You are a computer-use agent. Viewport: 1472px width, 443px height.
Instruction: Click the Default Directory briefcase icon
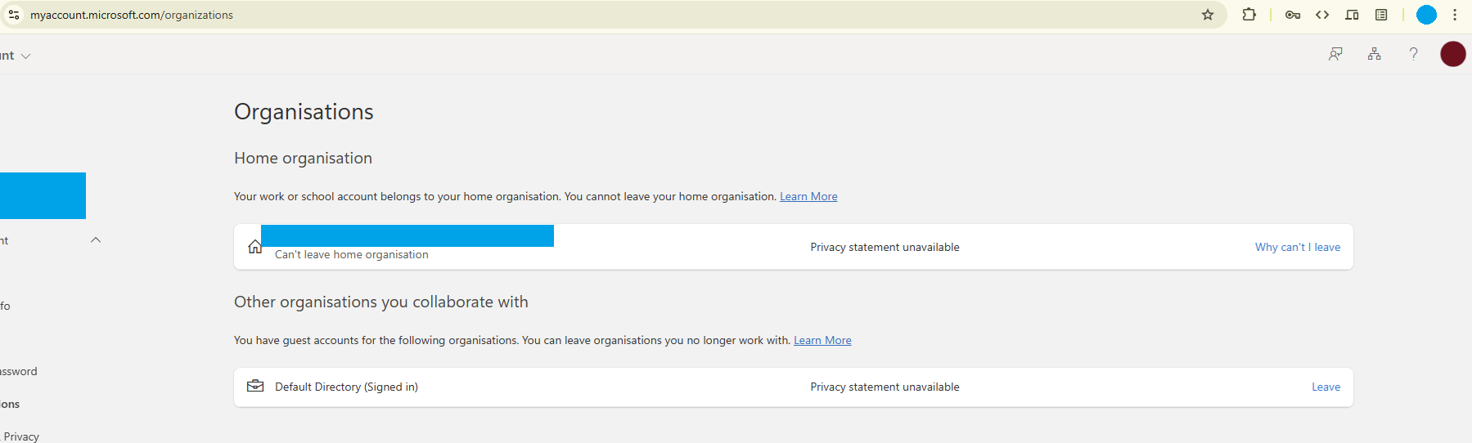point(255,386)
